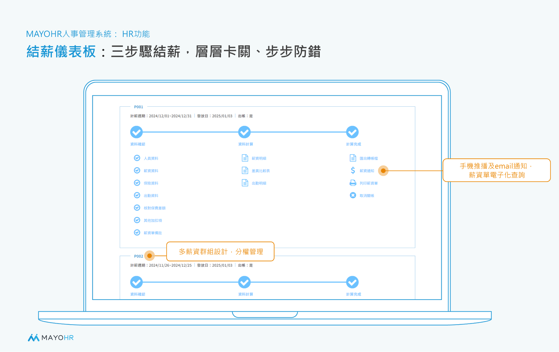
Task: Click the dollar sign 薪資通知 icon
Action: pyautogui.click(x=353, y=170)
